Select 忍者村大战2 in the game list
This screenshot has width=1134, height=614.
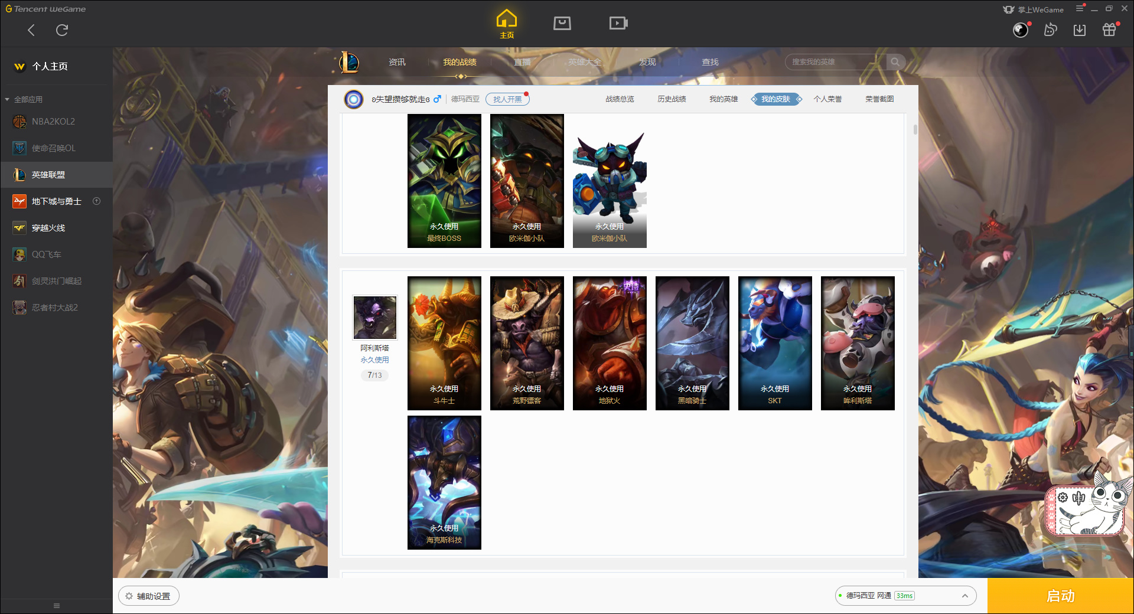point(57,308)
